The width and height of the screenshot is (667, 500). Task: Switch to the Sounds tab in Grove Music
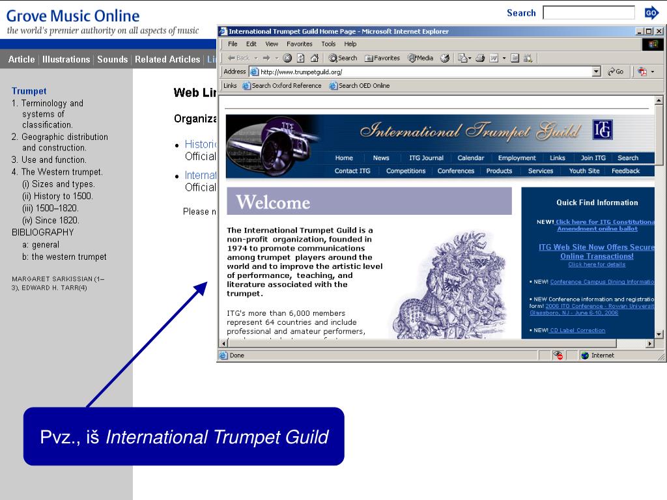coord(112,59)
